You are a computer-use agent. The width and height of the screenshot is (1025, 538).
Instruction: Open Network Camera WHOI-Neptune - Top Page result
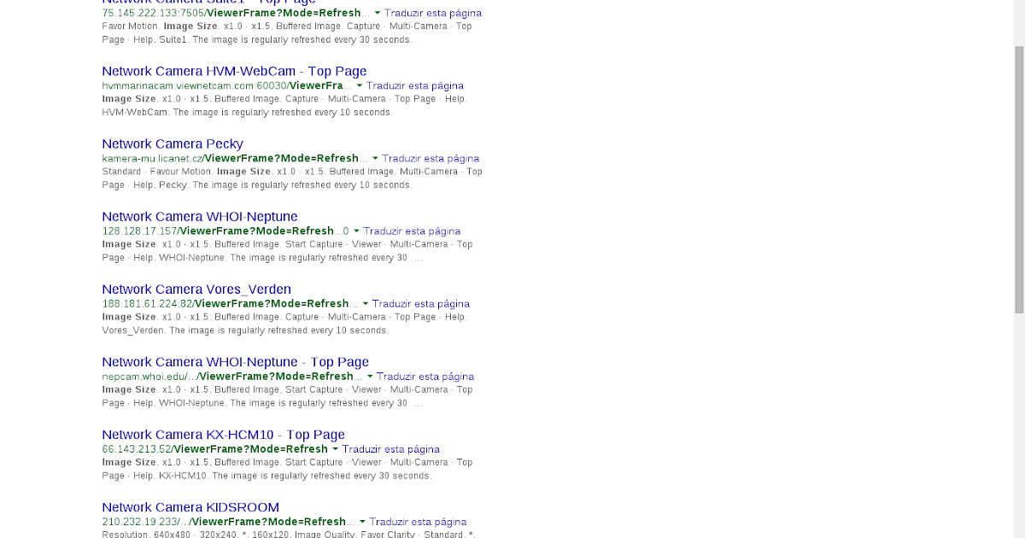coord(236,362)
